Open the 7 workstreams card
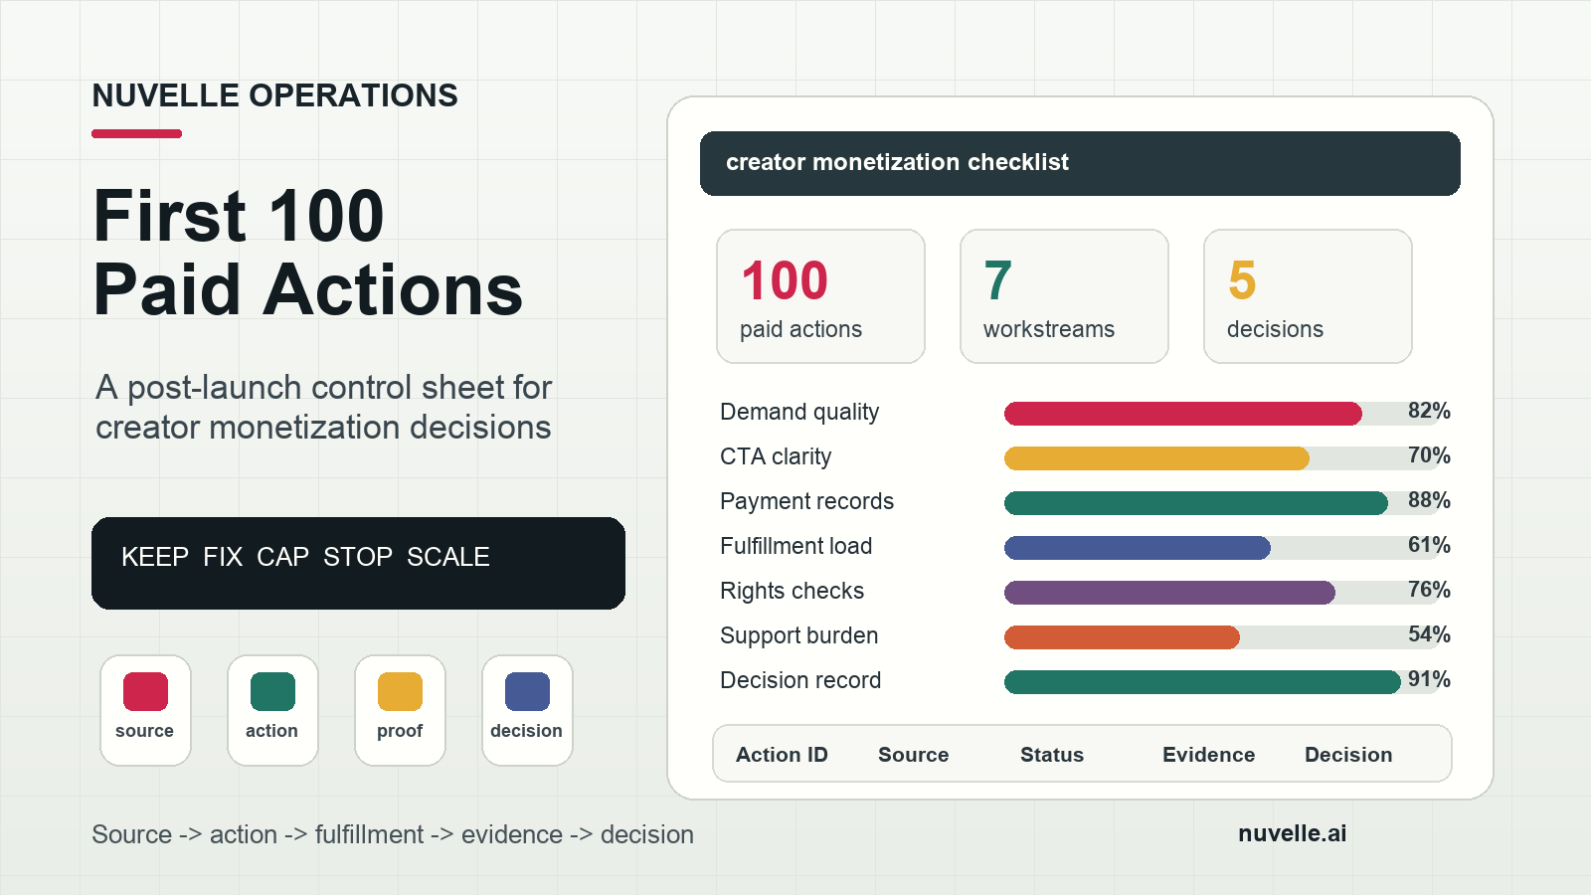The height and width of the screenshot is (895, 1591). point(1064,296)
